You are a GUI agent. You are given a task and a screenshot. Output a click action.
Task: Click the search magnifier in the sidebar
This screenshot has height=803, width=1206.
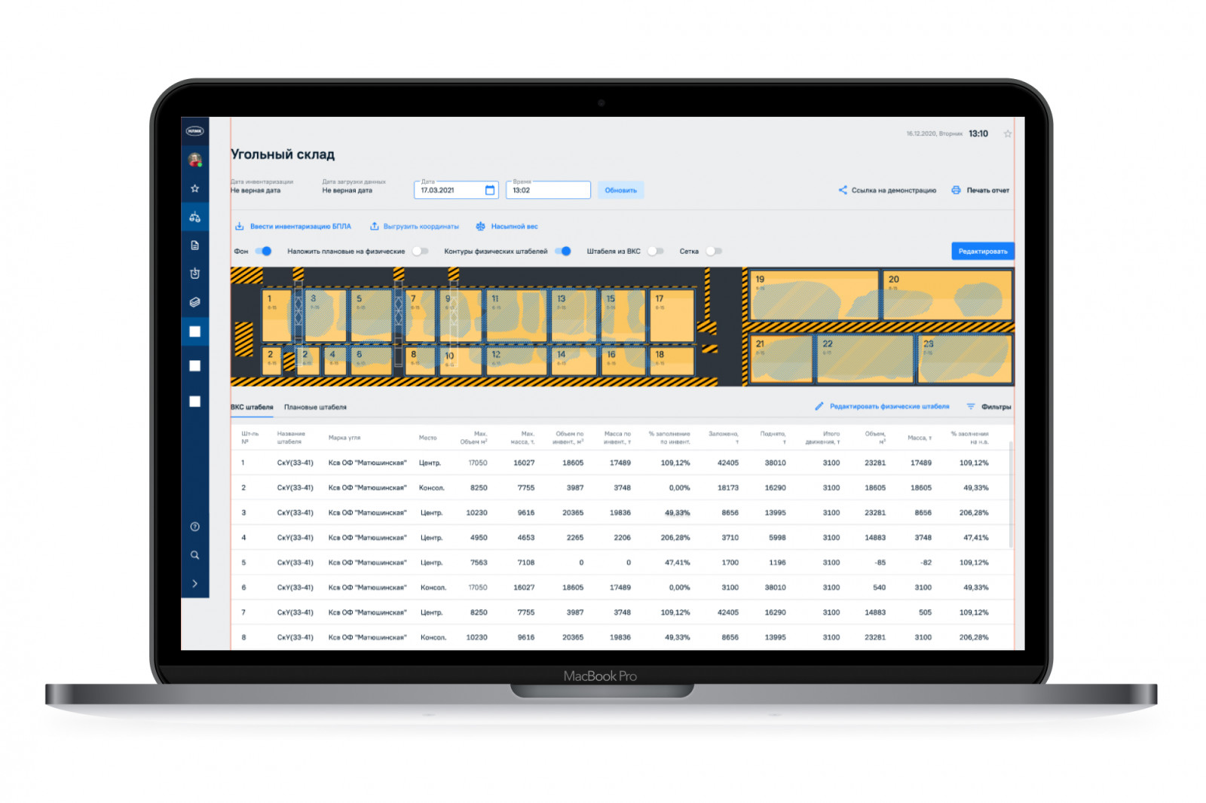[x=194, y=555]
